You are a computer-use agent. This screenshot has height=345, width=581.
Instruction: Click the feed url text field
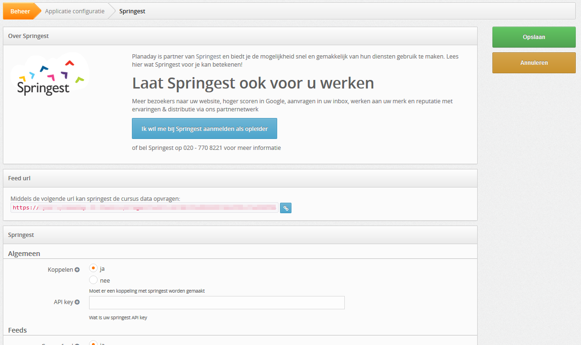144,207
